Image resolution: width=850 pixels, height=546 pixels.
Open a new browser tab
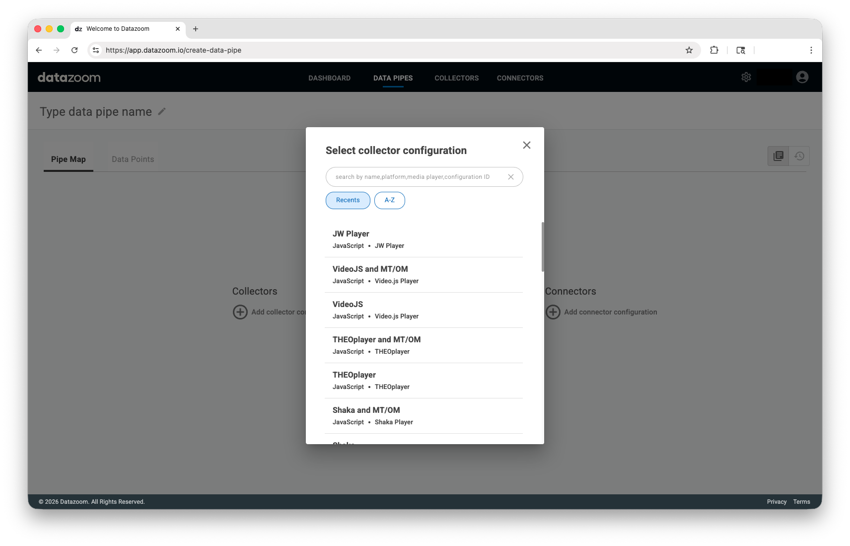pos(196,29)
